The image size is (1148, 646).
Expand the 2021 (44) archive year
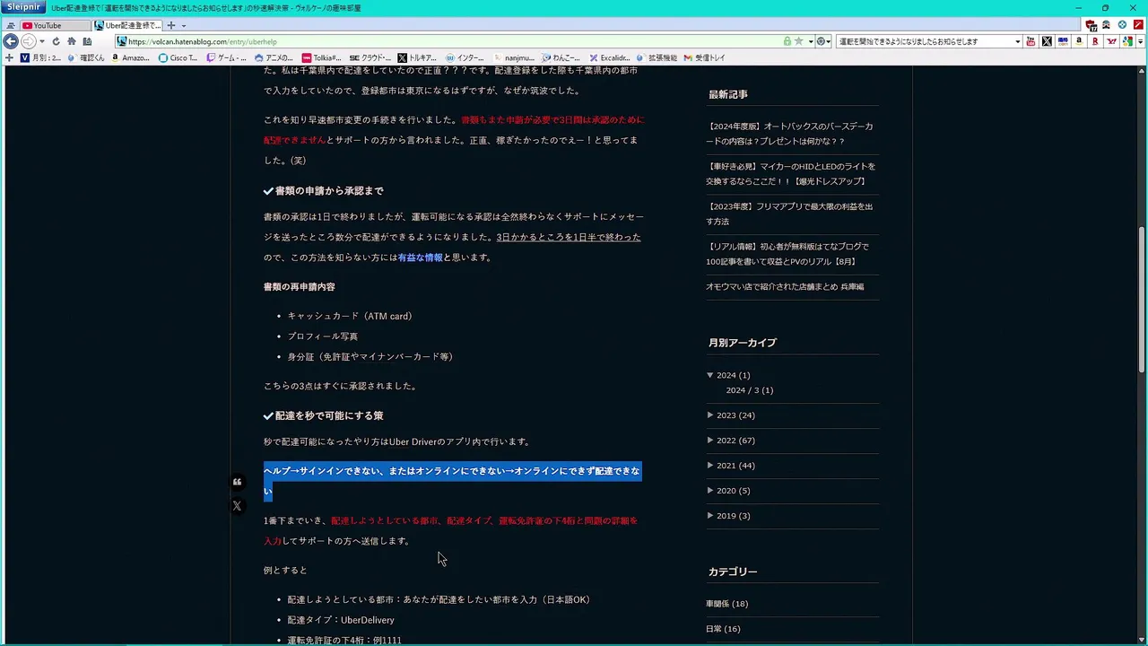coord(710,466)
